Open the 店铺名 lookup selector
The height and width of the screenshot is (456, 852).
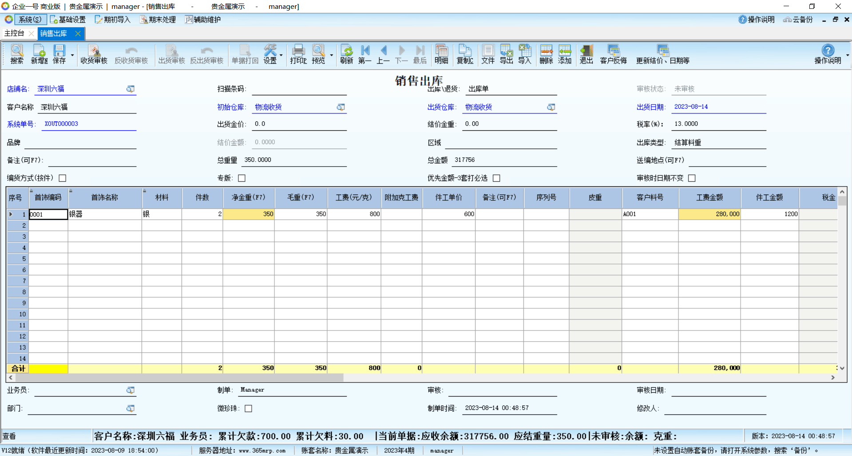click(131, 89)
